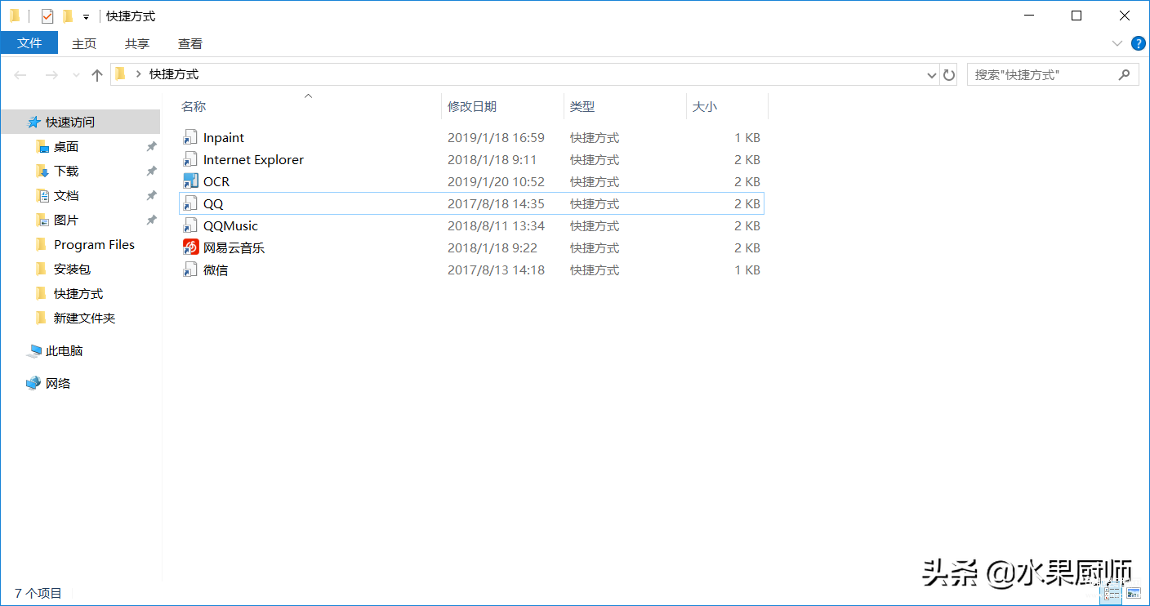Switch to details view in status bar
The height and width of the screenshot is (606, 1150).
1112,593
